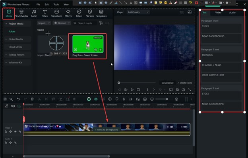
Task: Open the File menu
Action: 38,4
